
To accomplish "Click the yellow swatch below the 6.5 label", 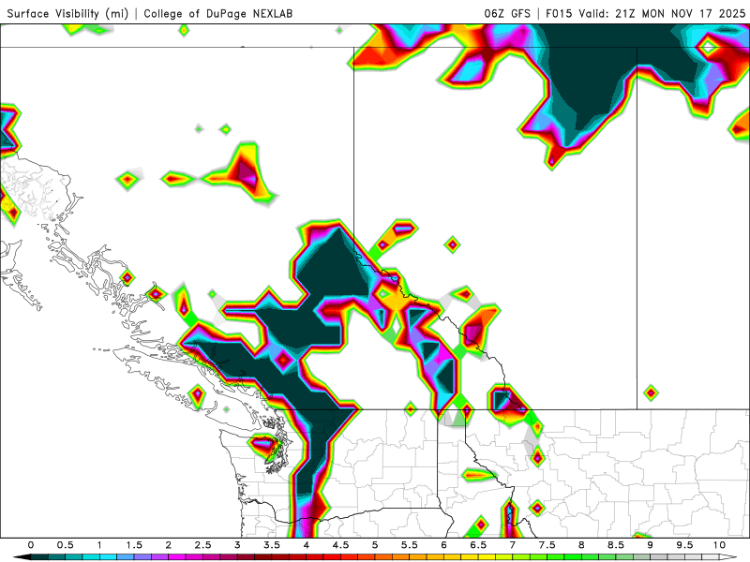I will click(x=487, y=557).
